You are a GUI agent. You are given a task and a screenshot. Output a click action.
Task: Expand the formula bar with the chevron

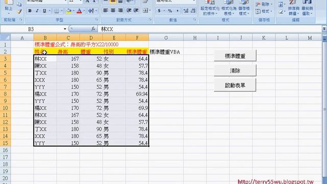[324, 29]
